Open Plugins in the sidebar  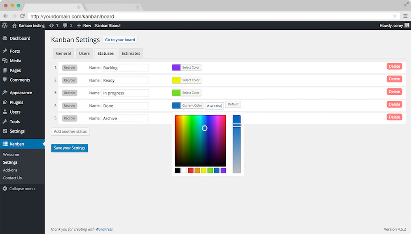point(16,102)
